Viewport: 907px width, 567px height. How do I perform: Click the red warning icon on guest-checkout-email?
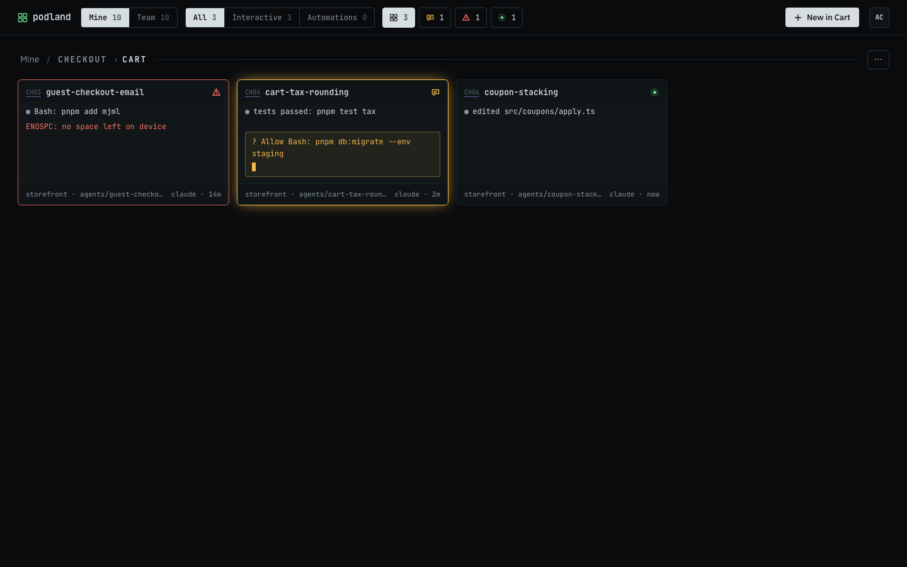point(216,92)
